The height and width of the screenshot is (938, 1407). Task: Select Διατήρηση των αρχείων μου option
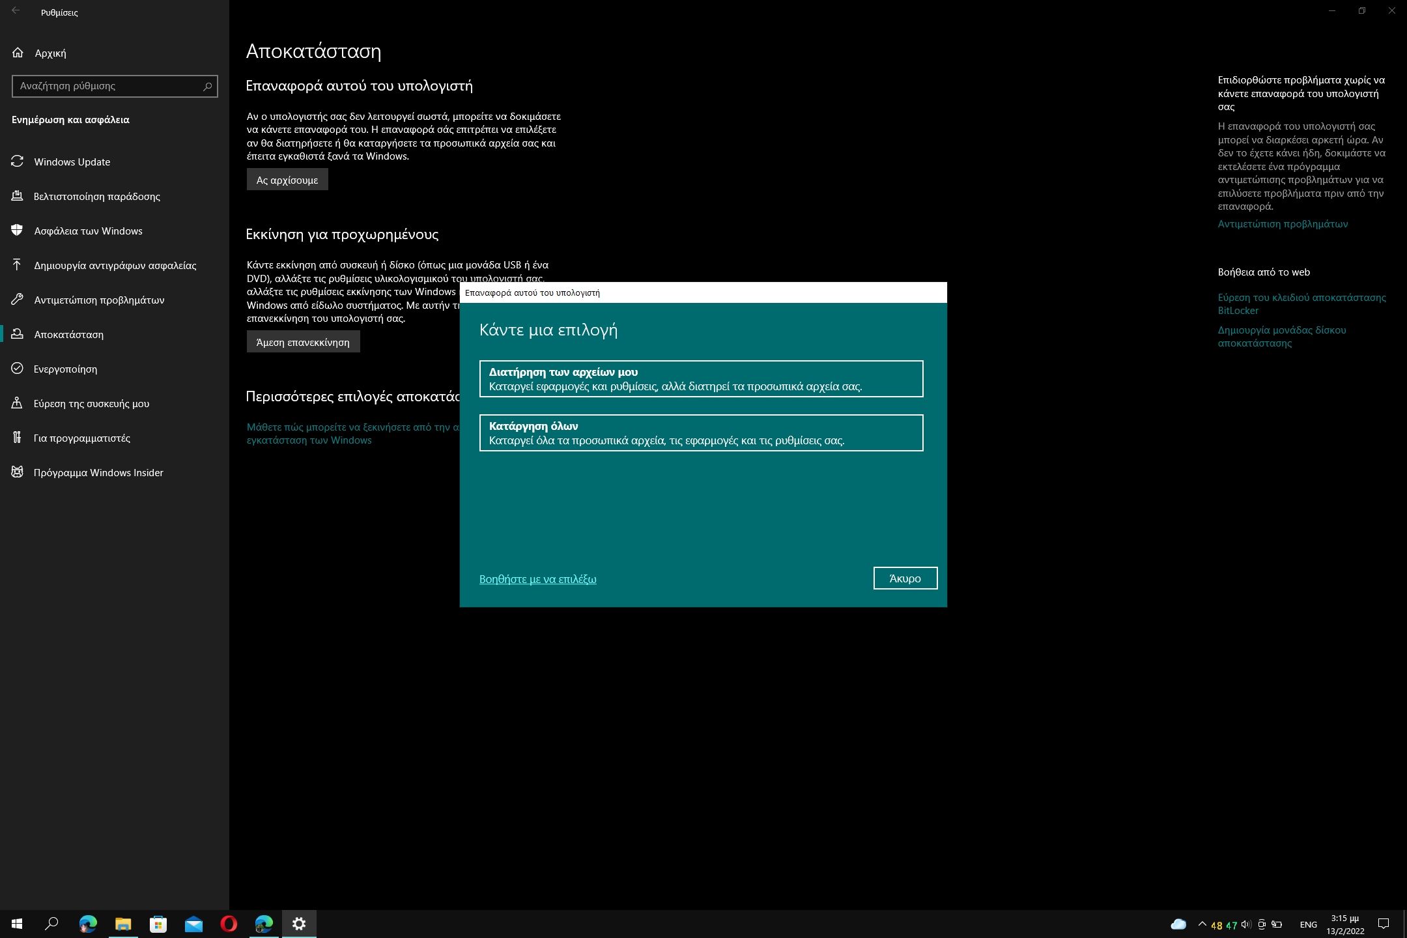[701, 378]
